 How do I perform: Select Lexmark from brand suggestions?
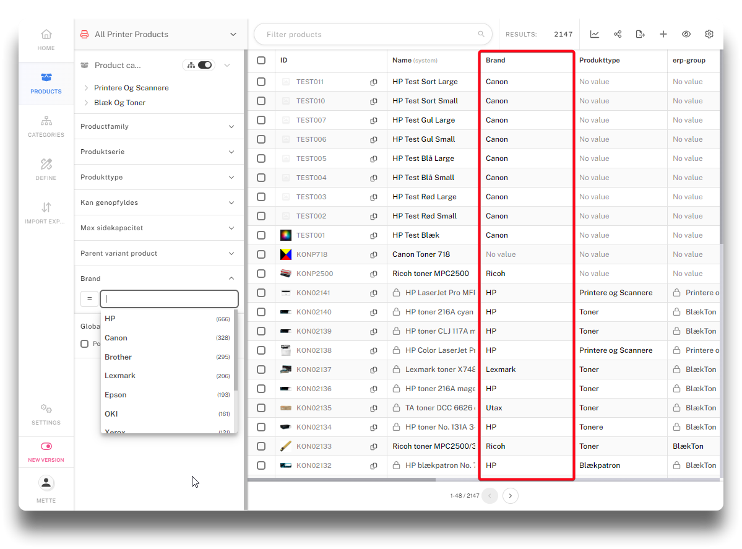[x=167, y=376]
